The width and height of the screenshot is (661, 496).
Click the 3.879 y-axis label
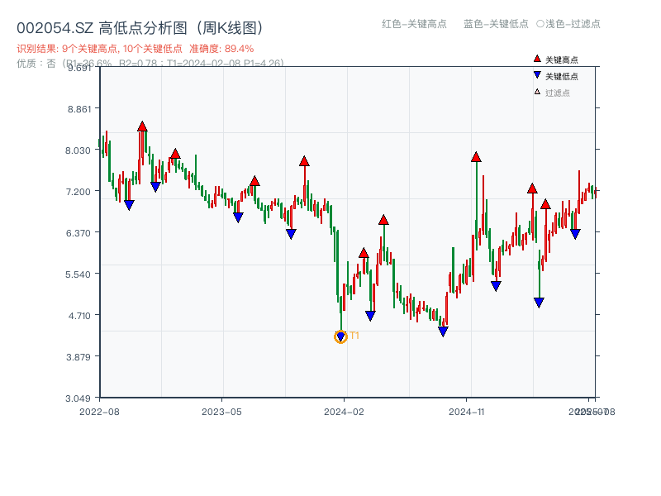pyautogui.click(x=78, y=357)
